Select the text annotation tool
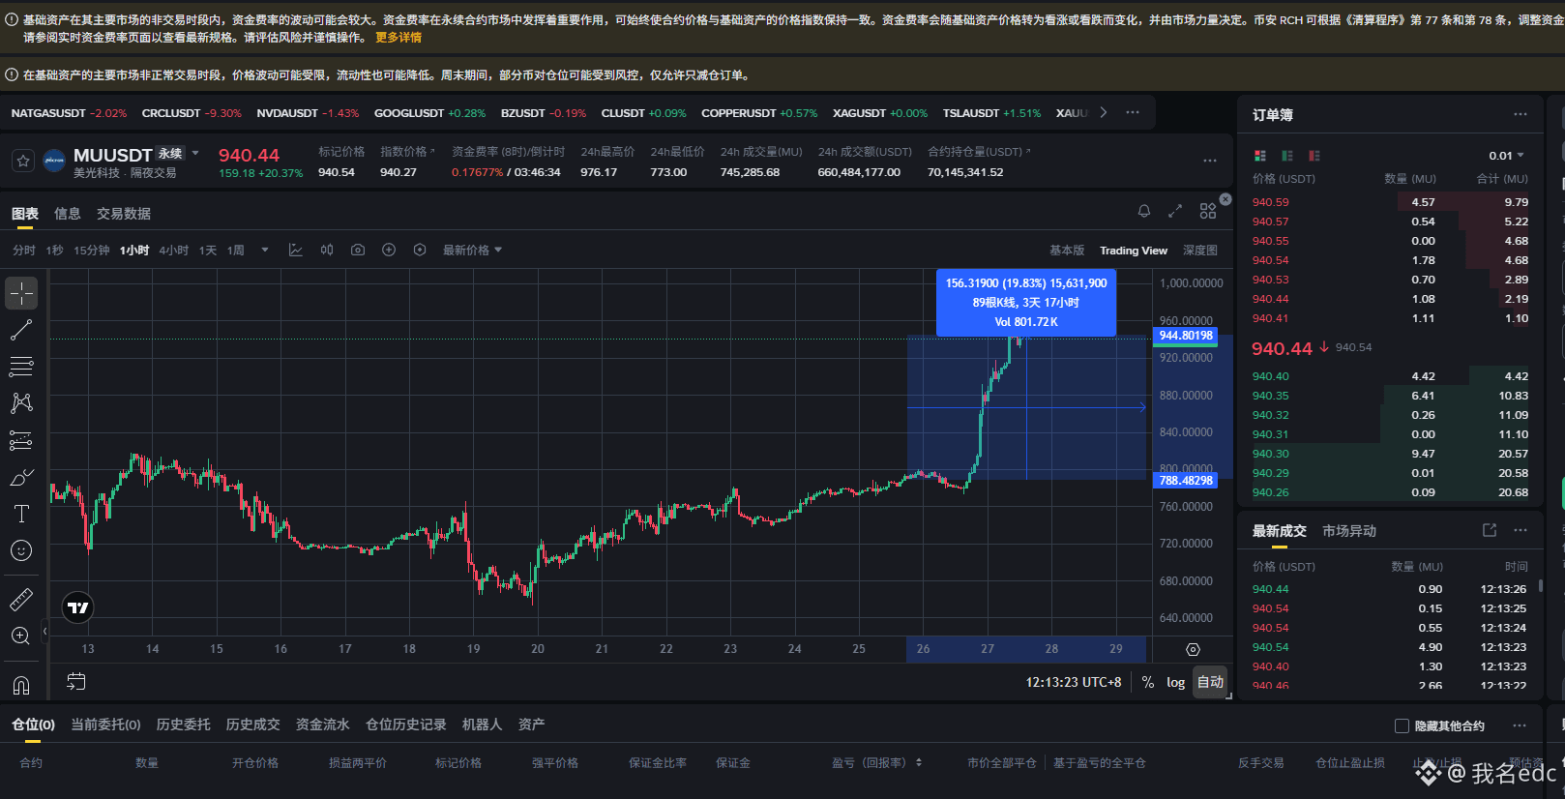 pos(21,514)
